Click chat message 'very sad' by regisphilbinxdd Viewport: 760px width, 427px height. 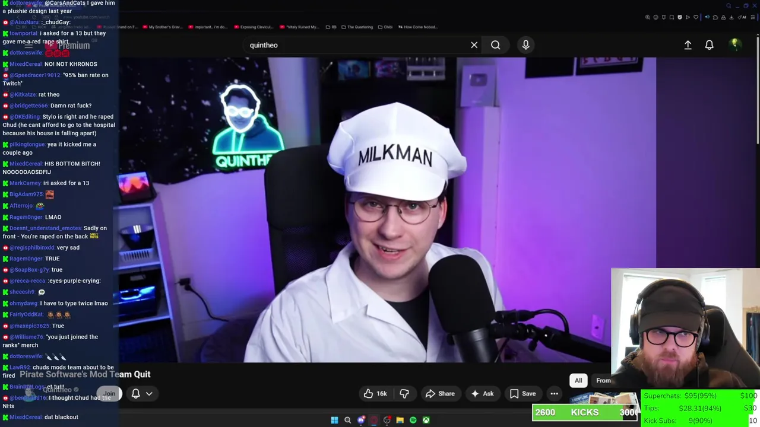pyautogui.click(x=68, y=247)
